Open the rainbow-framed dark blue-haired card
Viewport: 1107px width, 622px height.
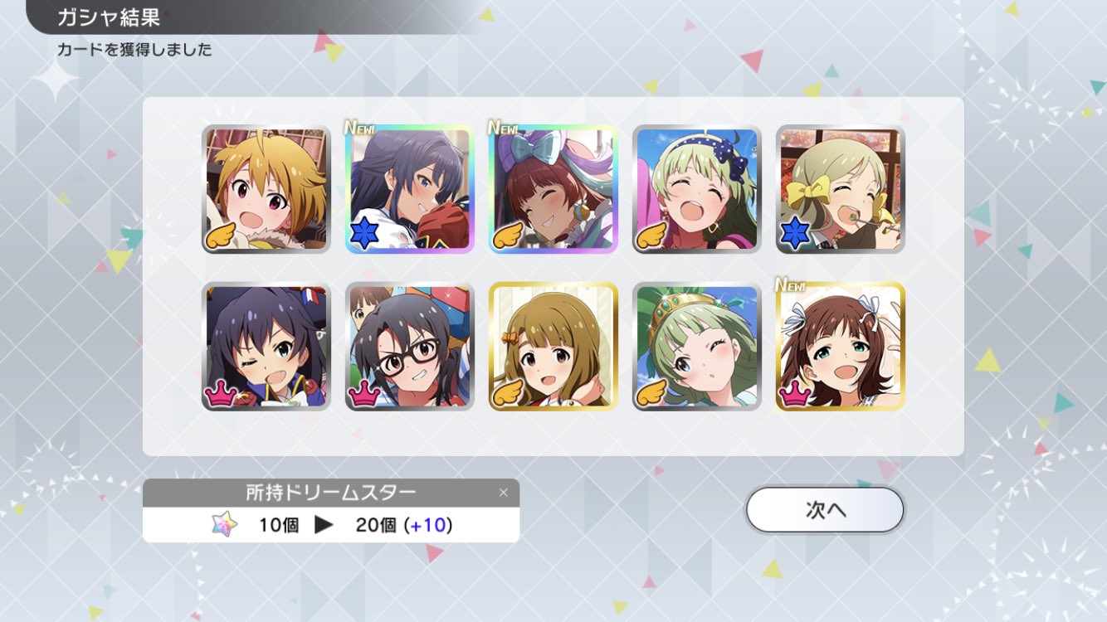pyautogui.click(x=410, y=189)
